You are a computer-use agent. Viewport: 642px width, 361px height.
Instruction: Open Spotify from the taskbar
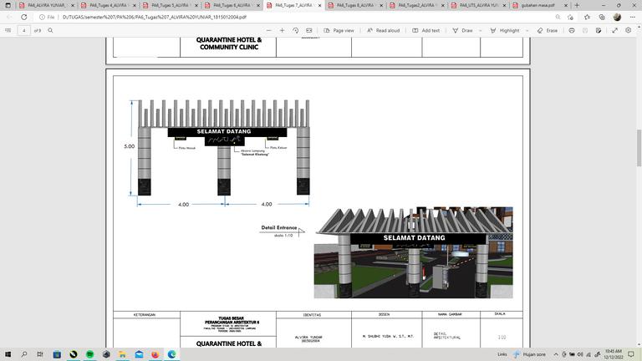click(x=89, y=354)
